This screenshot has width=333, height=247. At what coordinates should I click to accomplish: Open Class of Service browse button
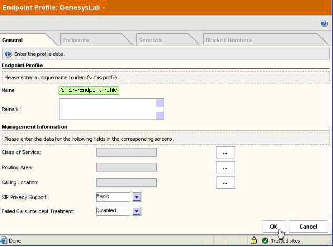point(225,152)
